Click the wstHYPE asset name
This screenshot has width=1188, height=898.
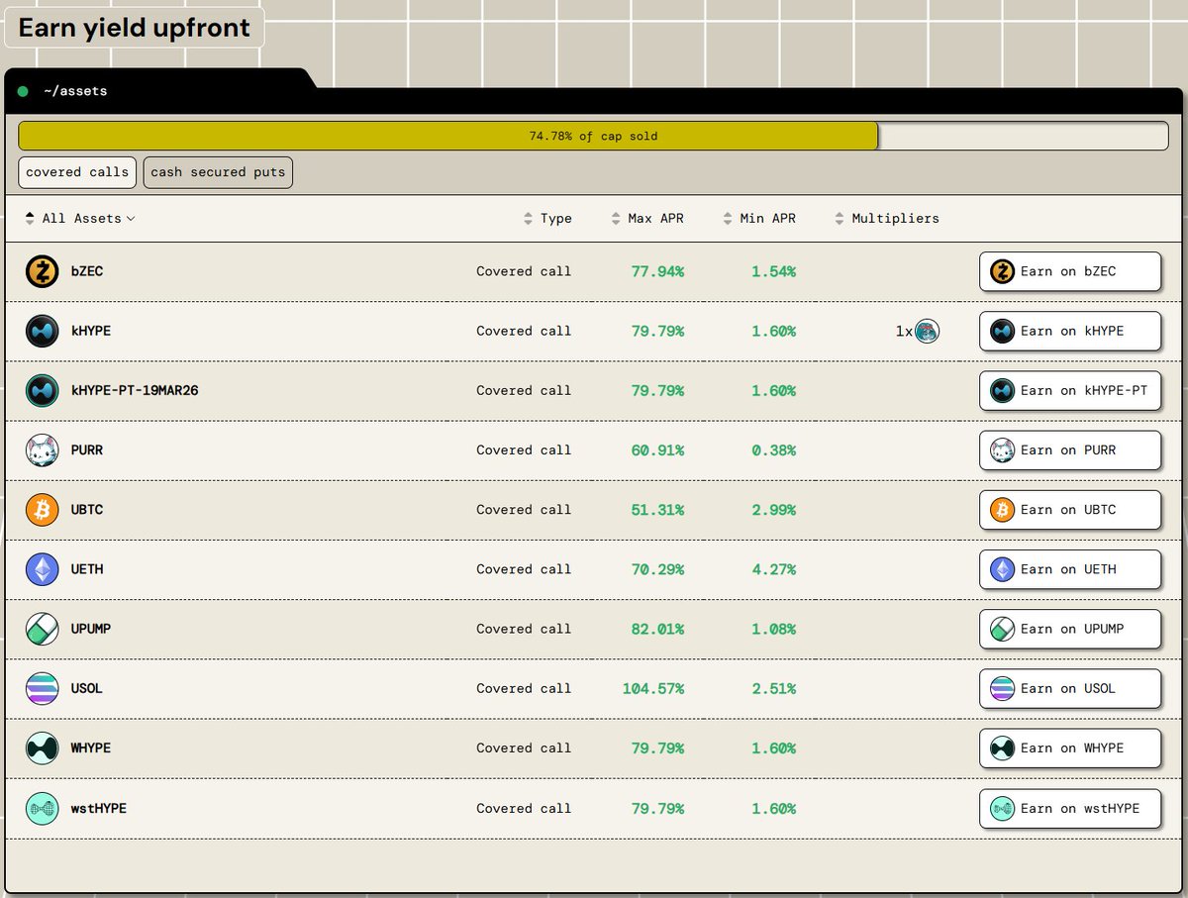coord(99,808)
